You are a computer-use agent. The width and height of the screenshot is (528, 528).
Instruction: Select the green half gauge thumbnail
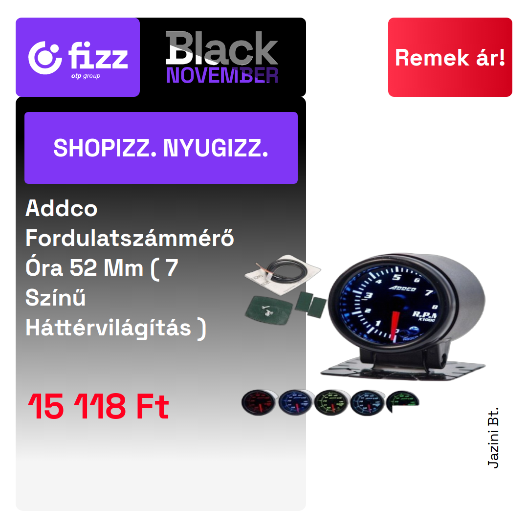tap(402, 401)
